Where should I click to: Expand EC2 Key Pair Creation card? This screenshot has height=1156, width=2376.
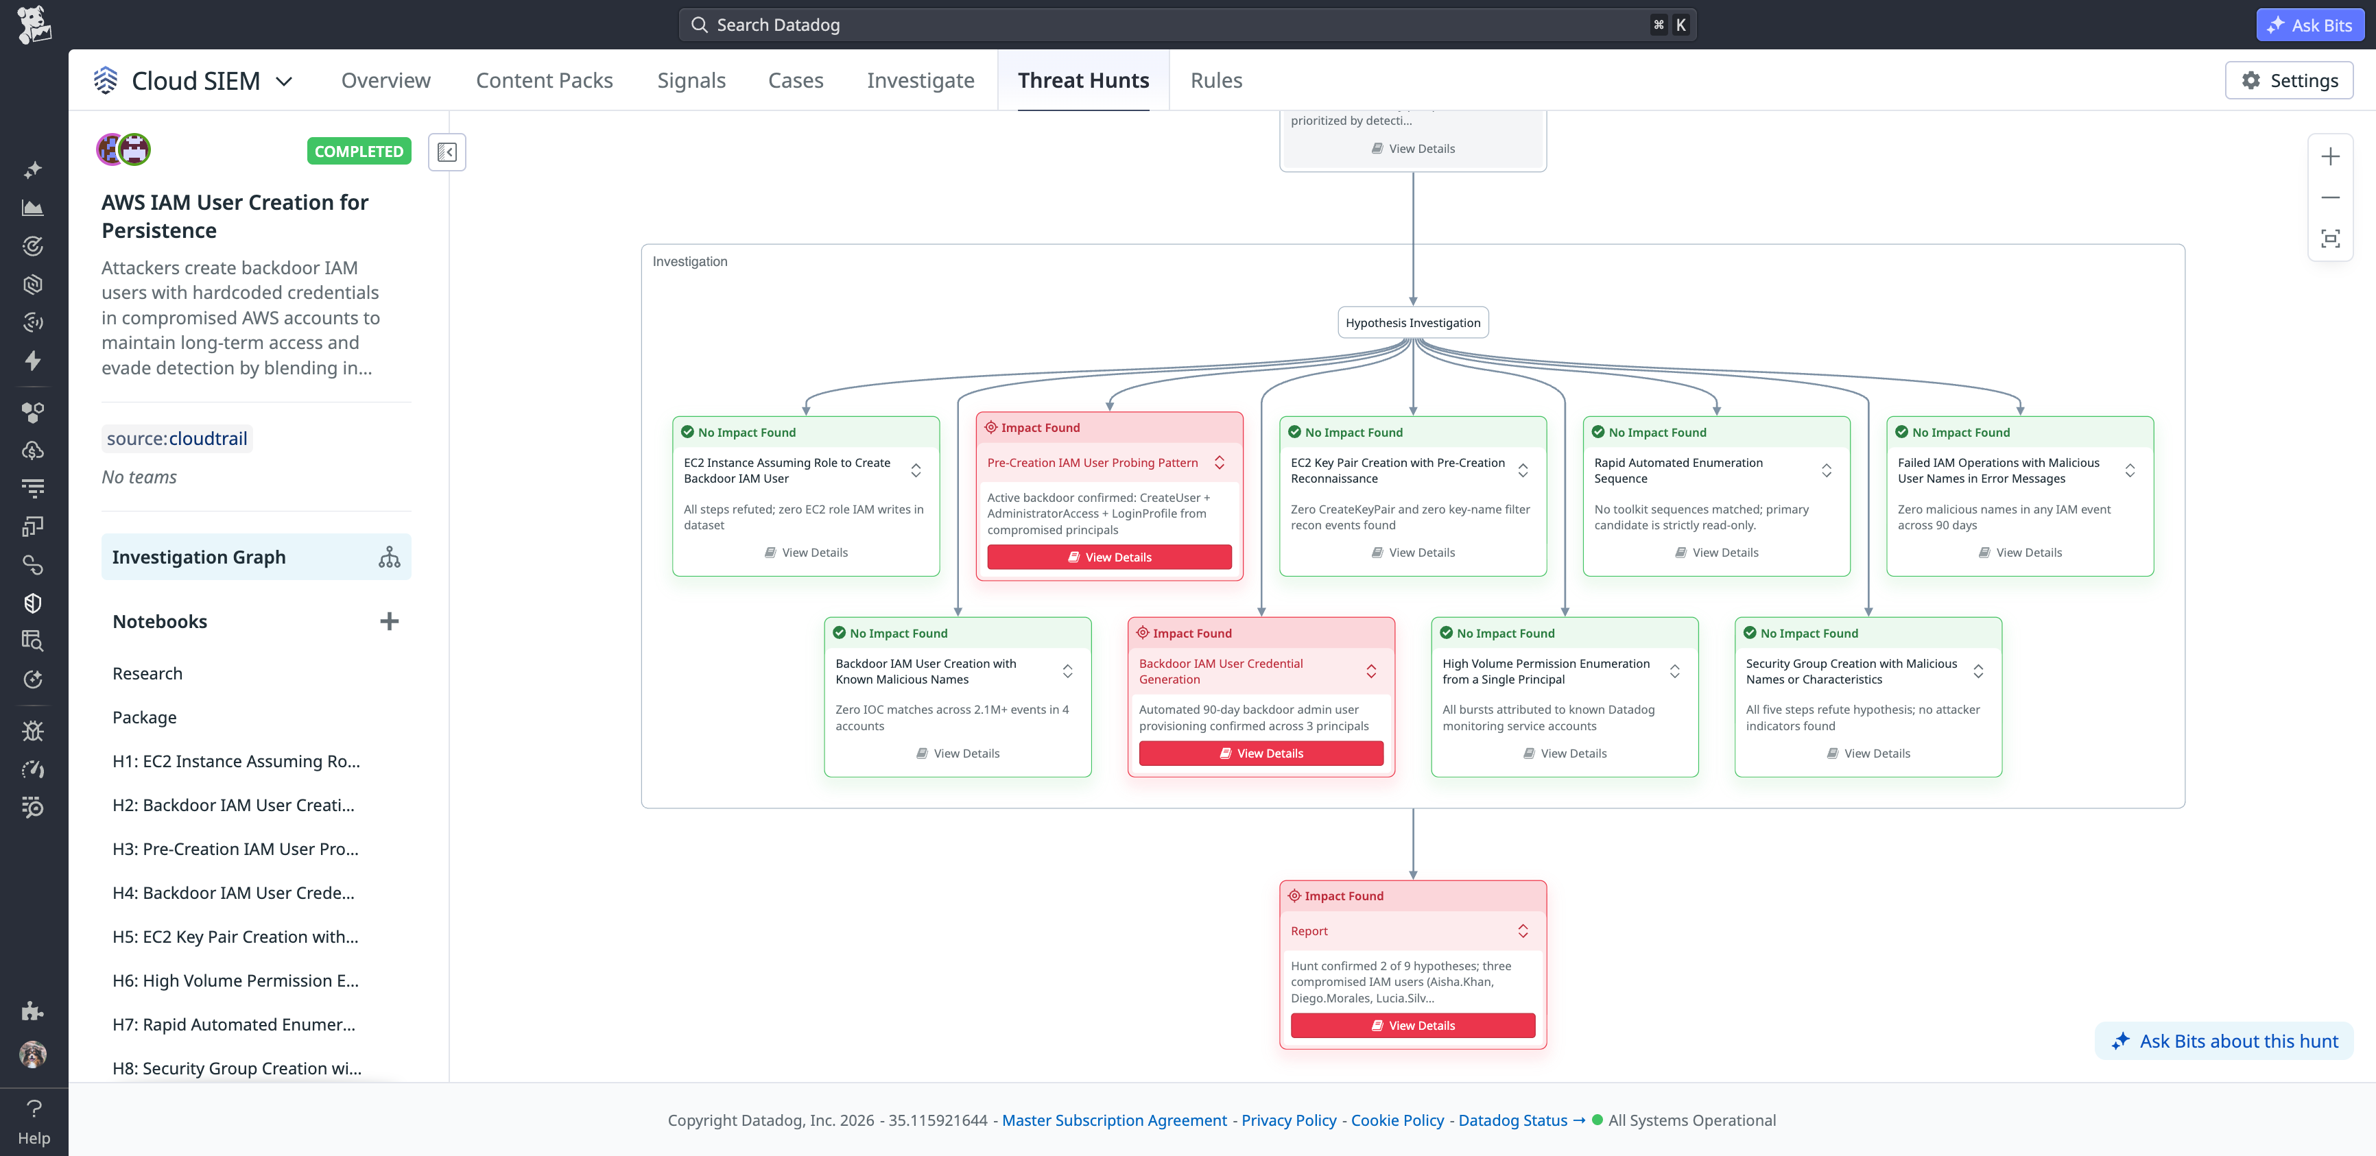pyautogui.click(x=1523, y=470)
